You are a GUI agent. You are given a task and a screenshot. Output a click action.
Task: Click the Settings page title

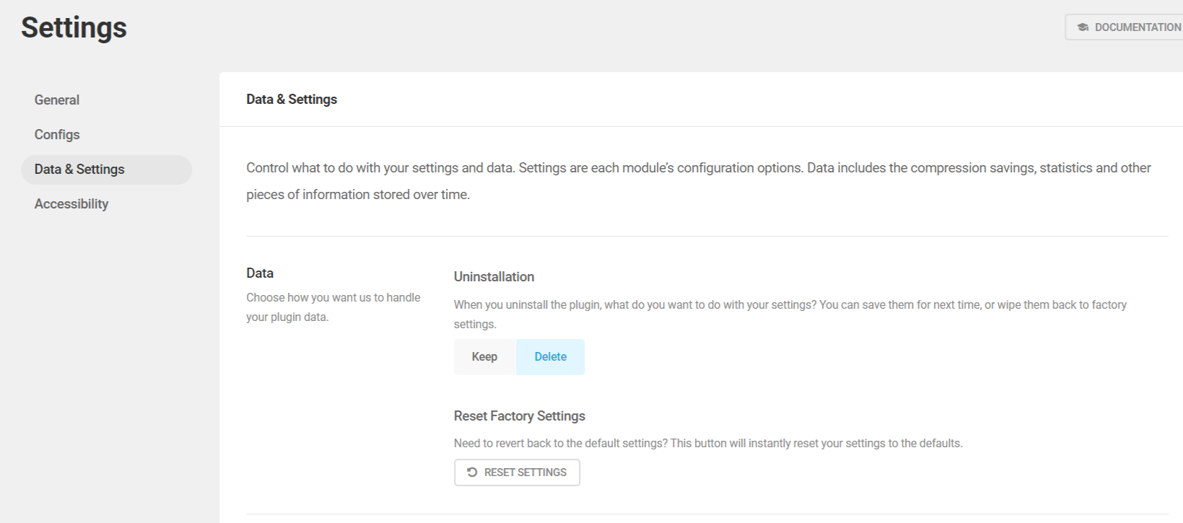(x=74, y=28)
